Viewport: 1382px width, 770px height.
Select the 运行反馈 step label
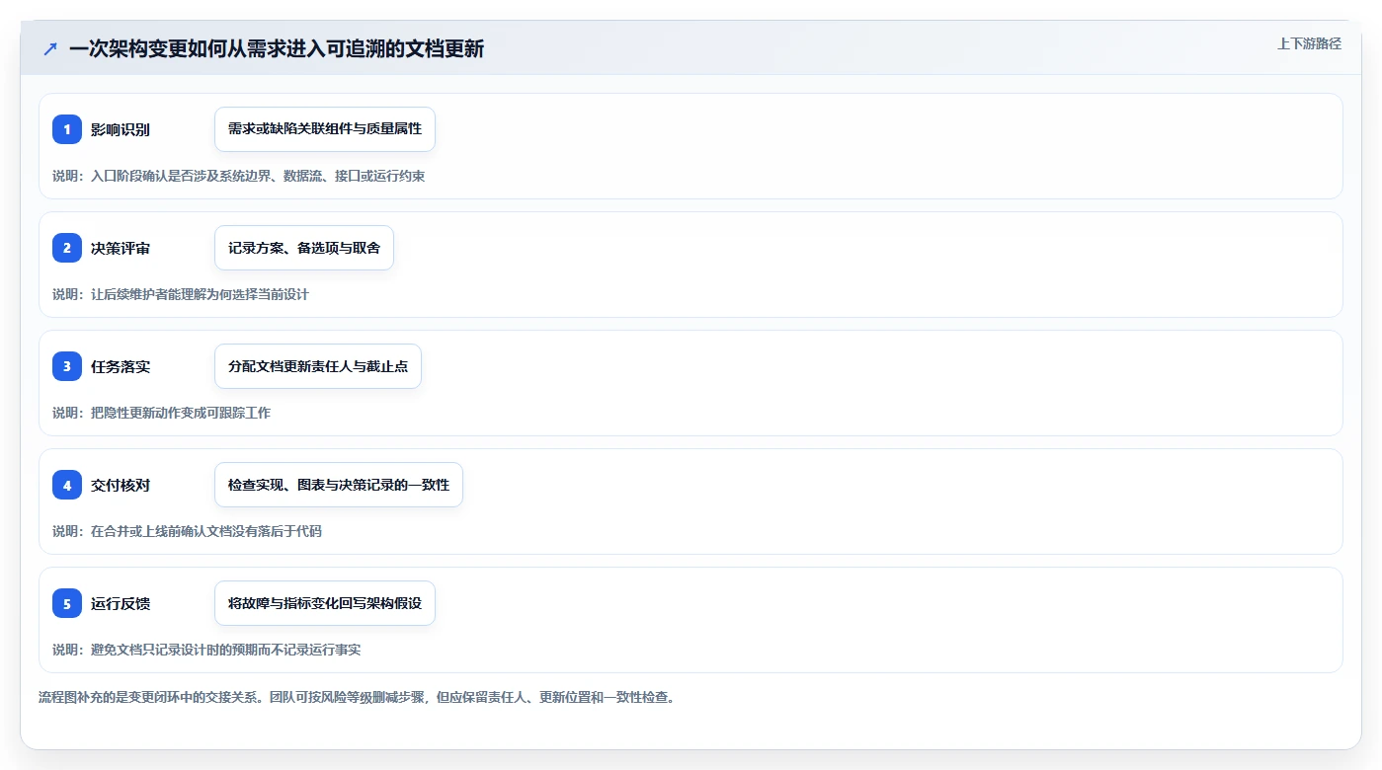(x=121, y=603)
